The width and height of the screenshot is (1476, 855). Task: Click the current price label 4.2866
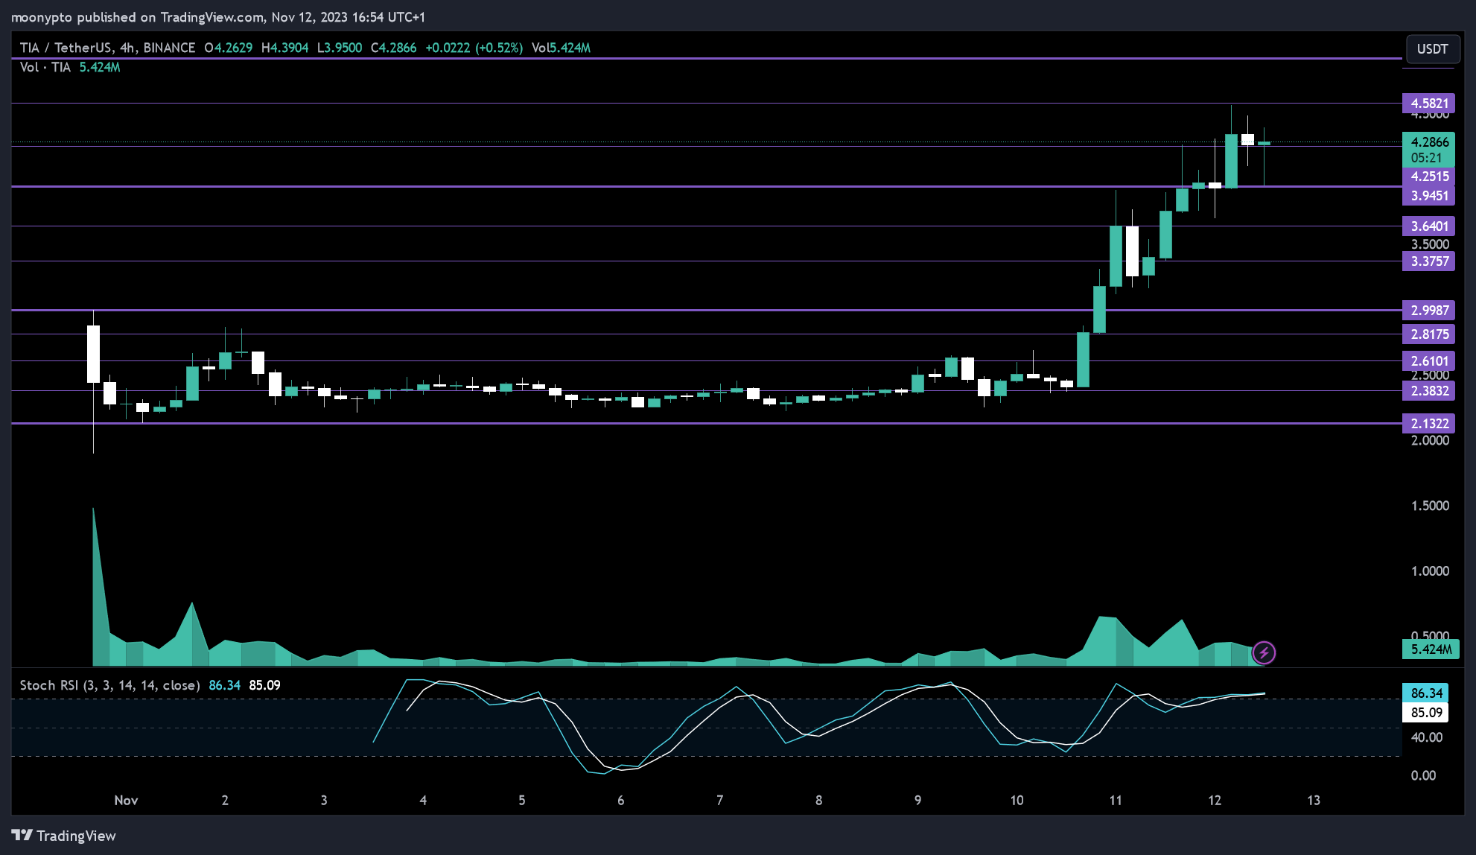pyautogui.click(x=1428, y=142)
